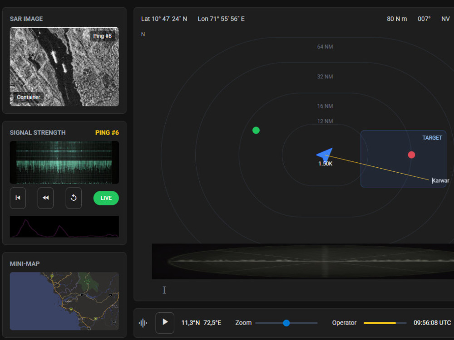Click the MINI-MAP panel heading
This screenshot has height=340, width=454.
pyautogui.click(x=25, y=264)
